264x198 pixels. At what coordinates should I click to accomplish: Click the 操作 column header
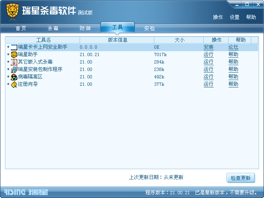[216, 40]
